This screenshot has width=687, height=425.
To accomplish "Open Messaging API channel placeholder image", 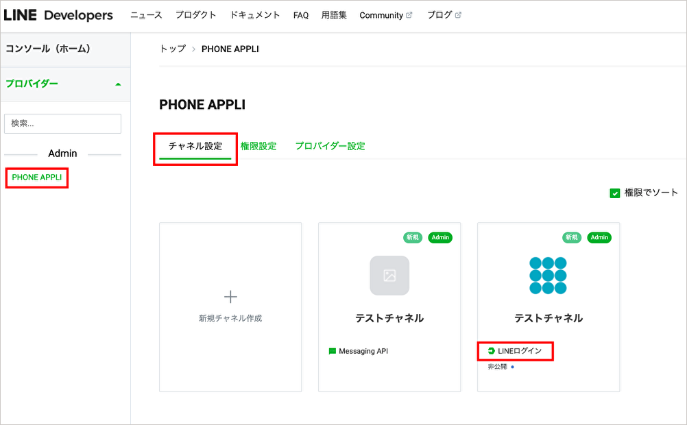I will click(x=389, y=276).
